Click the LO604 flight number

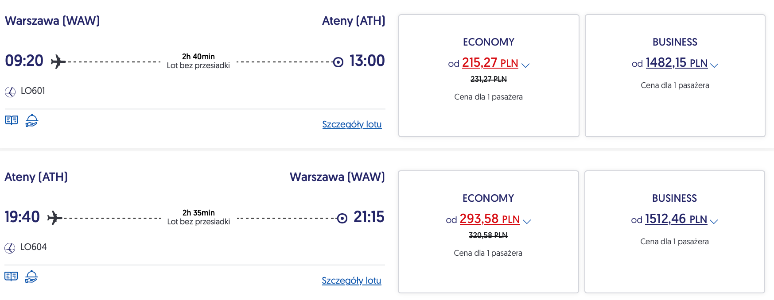pyautogui.click(x=33, y=247)
